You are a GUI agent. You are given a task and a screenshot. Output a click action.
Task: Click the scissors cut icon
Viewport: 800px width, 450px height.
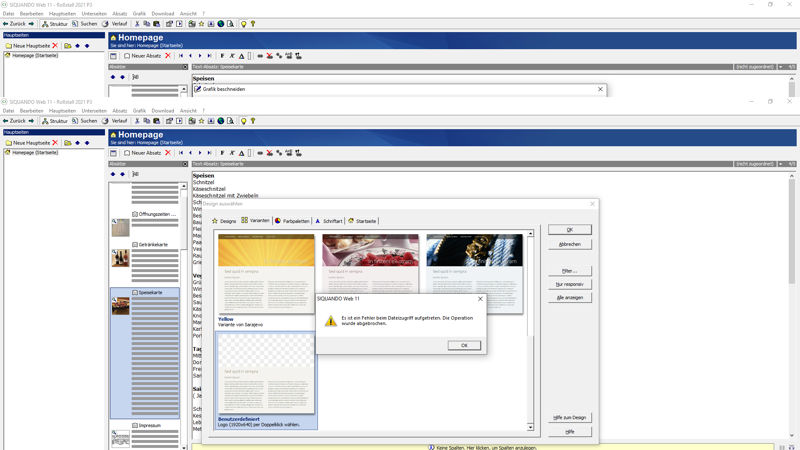click(137, 121)
